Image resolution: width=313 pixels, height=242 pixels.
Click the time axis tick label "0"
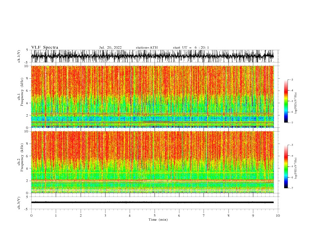[31, 216]
